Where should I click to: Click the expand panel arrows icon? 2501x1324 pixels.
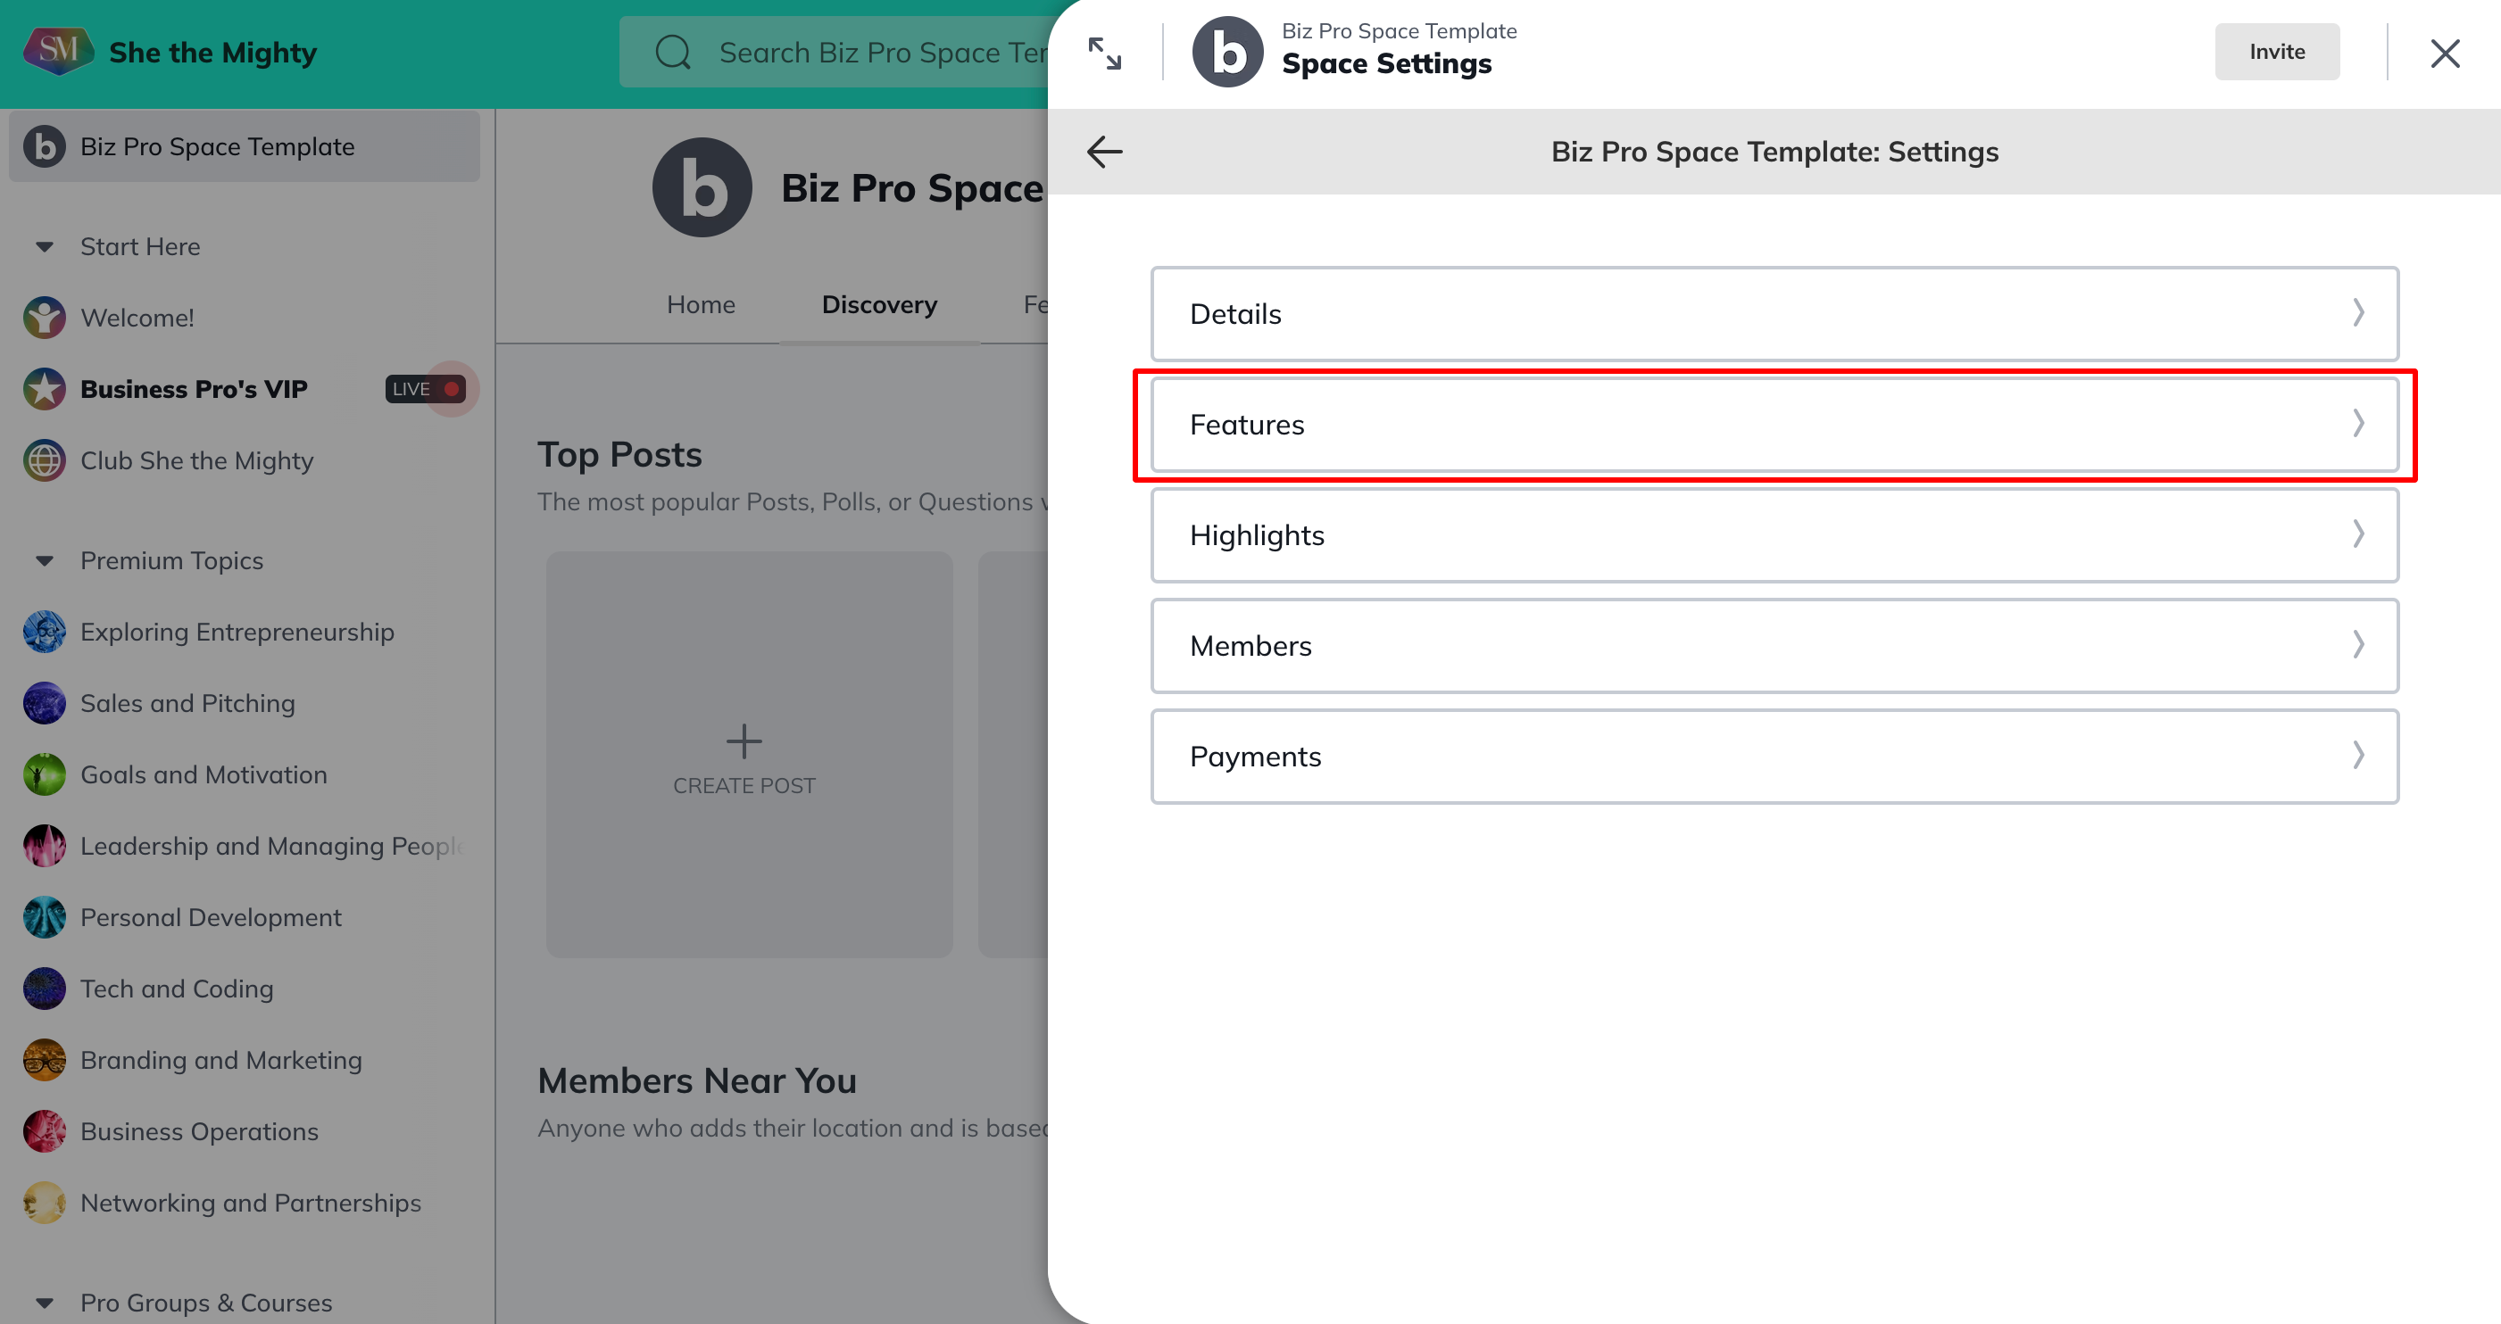click(1104, 54)
